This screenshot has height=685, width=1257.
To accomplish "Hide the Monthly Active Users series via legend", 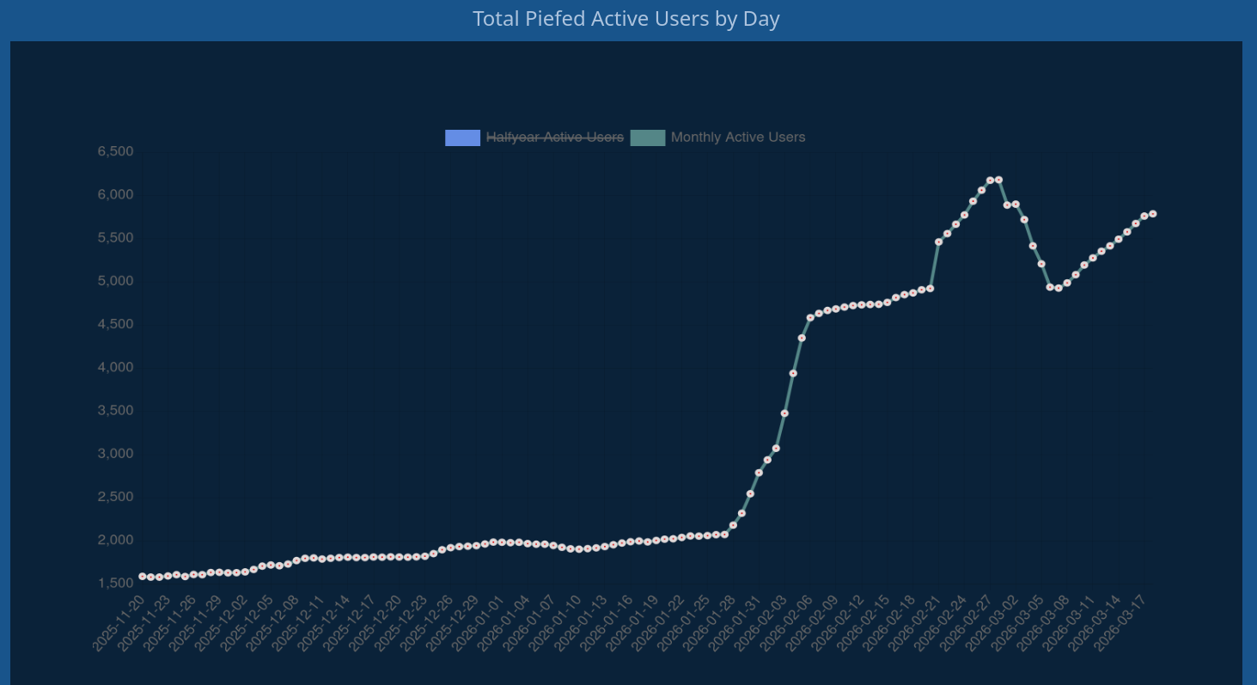I will pyautogui.click(x=737, y=138).
